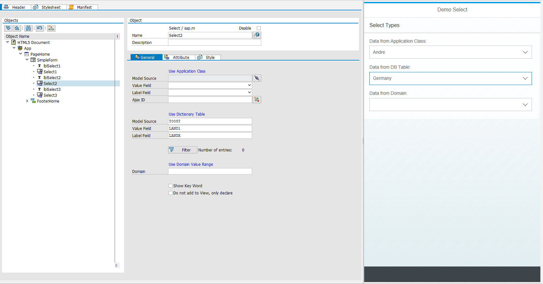Click the icon button beside Model Source field
This screenshot has height=284, width=543.
pyautogui.click(x=257, y=78)
